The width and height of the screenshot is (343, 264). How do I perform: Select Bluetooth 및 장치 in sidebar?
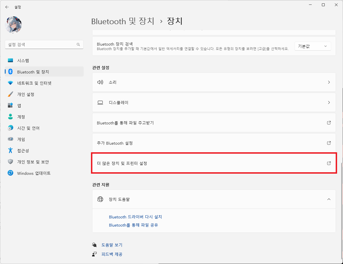44,72
